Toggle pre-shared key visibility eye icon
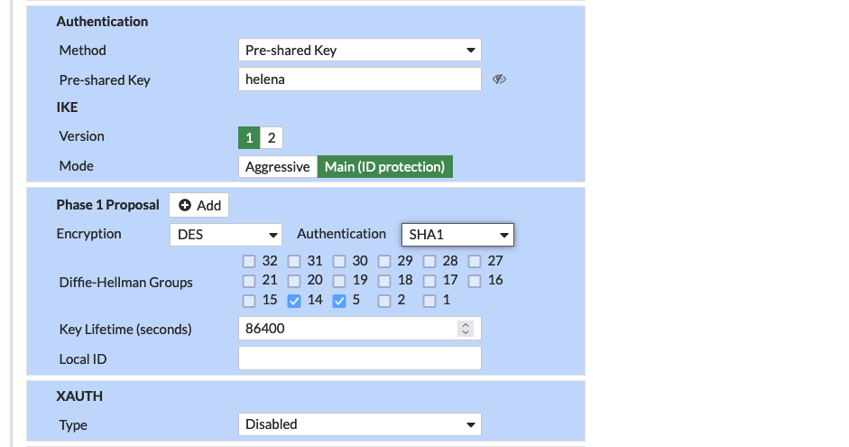849x447 pixels. click(x=499, y=79)
